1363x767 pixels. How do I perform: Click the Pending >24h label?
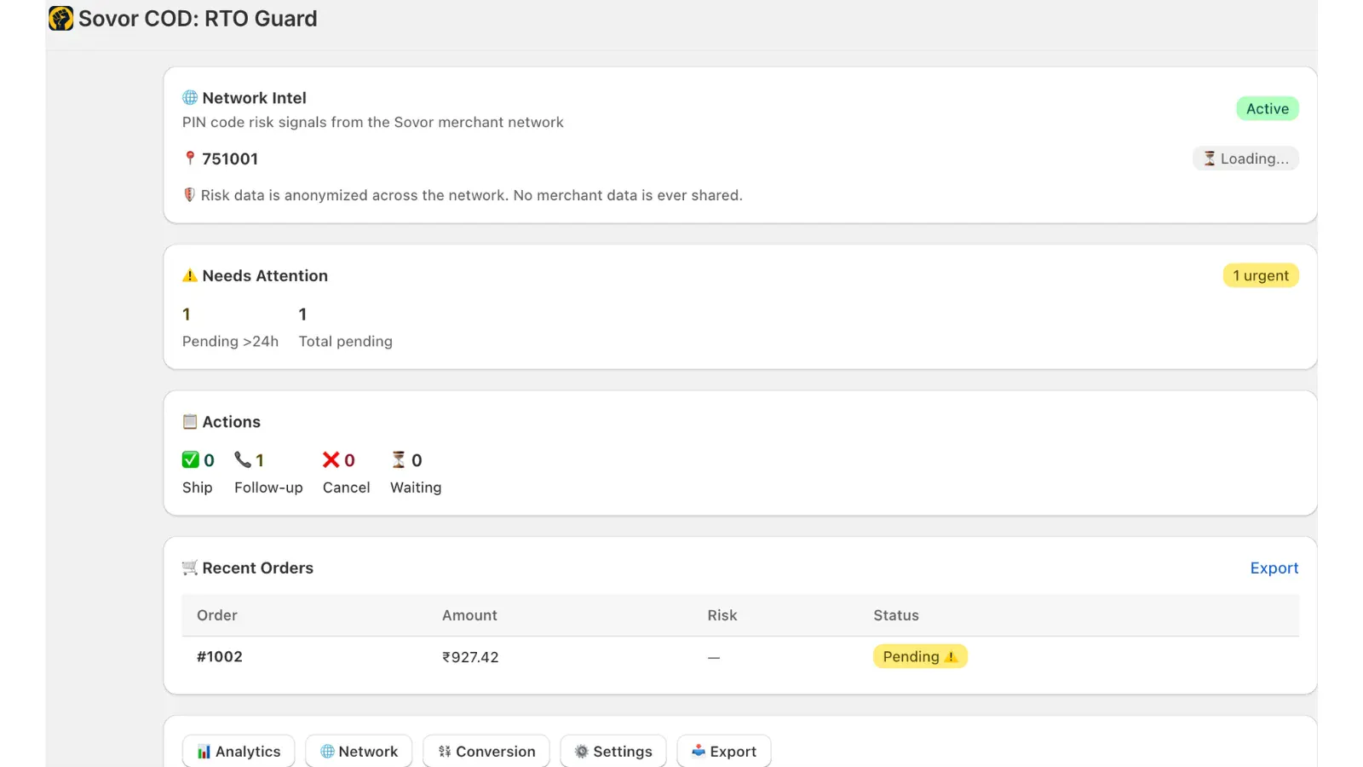pyautogui.click(x=230, y=342)
